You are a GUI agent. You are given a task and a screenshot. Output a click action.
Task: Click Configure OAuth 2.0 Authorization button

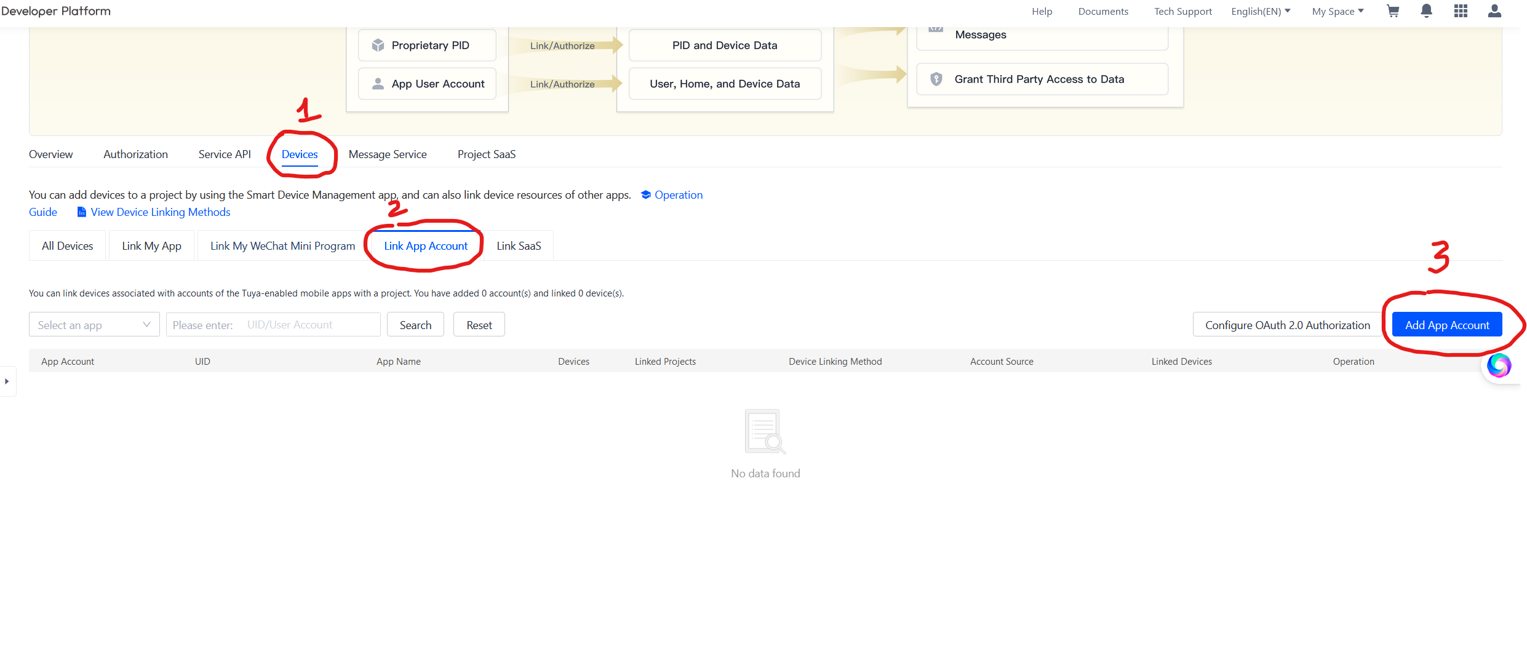1287,325
